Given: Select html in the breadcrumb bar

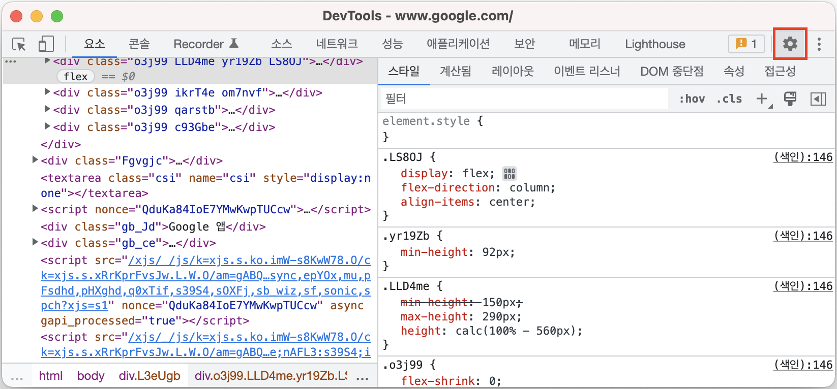Looking at the screenshot, I should click(51, 376).
